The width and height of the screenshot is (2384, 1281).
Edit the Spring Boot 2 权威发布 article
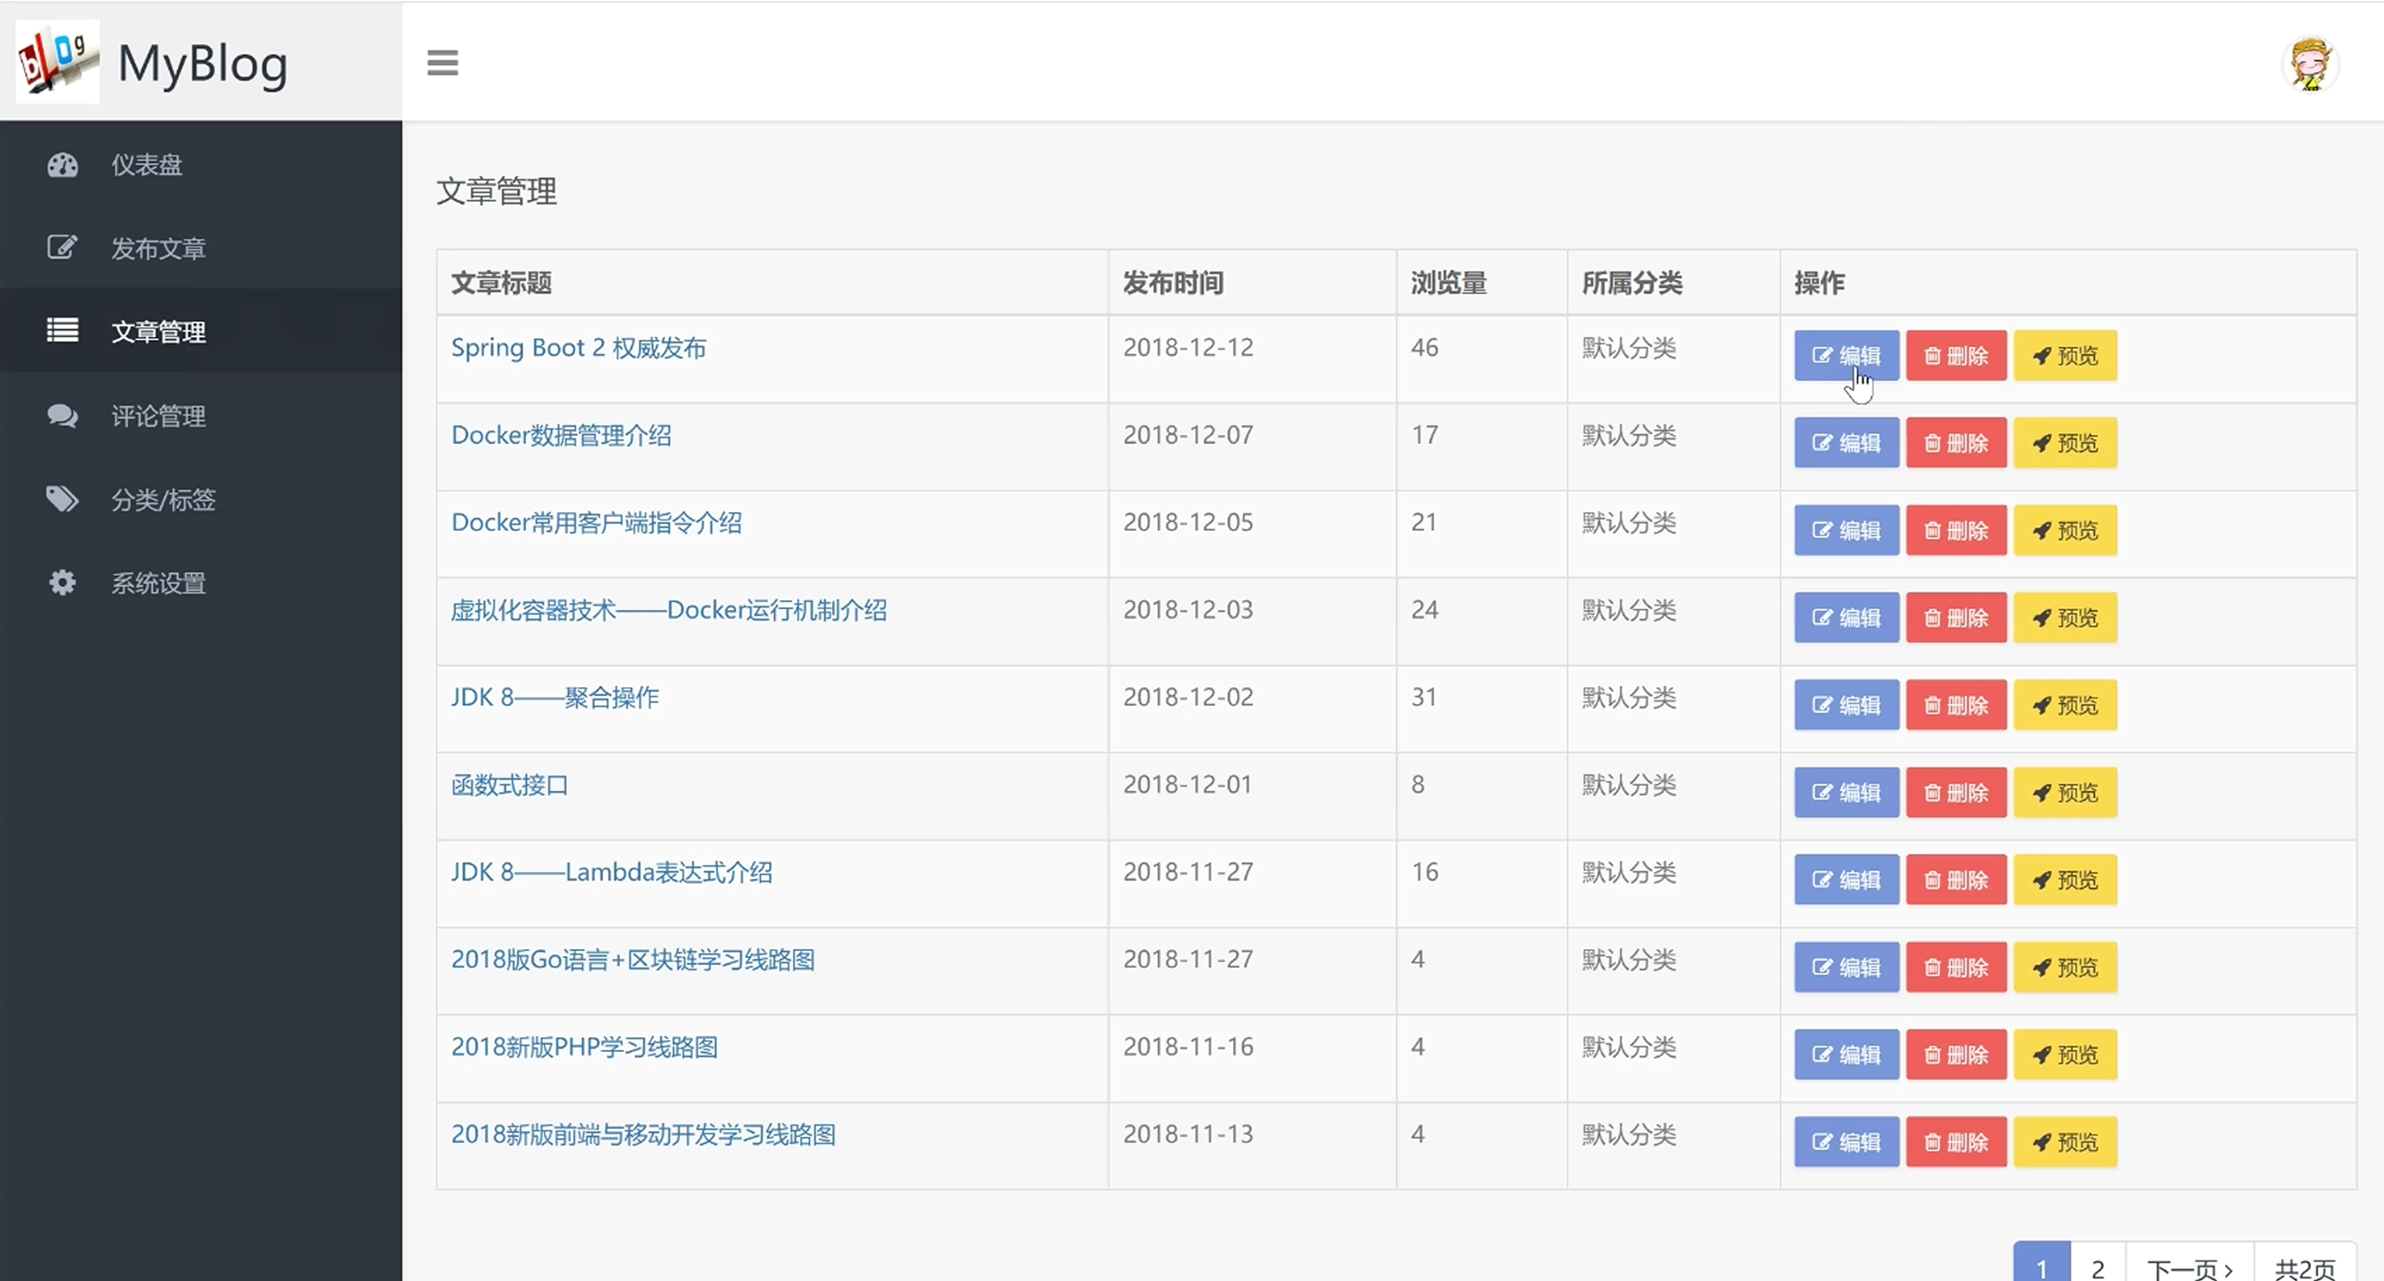pos(1846,355)
